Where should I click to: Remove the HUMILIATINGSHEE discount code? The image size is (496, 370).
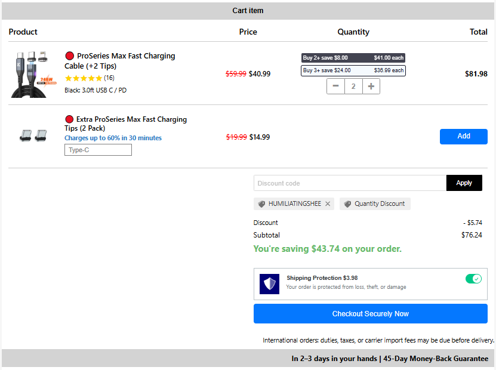tap(328, 204)
